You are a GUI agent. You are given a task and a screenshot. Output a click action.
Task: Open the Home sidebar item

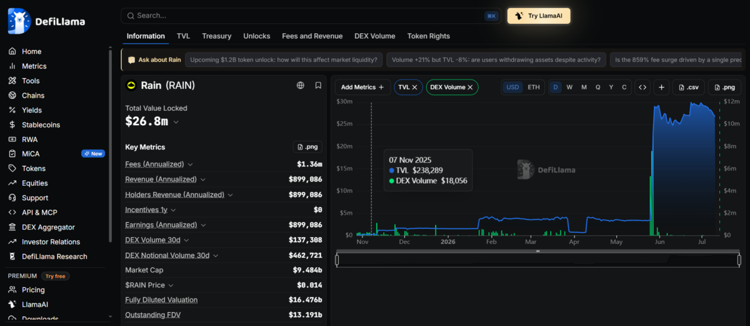31,51
